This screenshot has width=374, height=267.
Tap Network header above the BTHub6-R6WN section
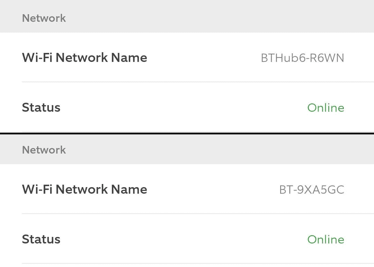coord(44,18)
